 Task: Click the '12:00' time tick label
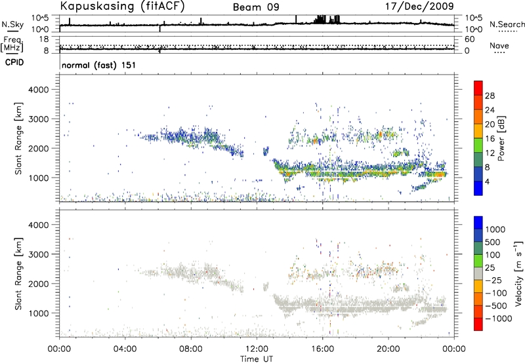tap(257, 349)
